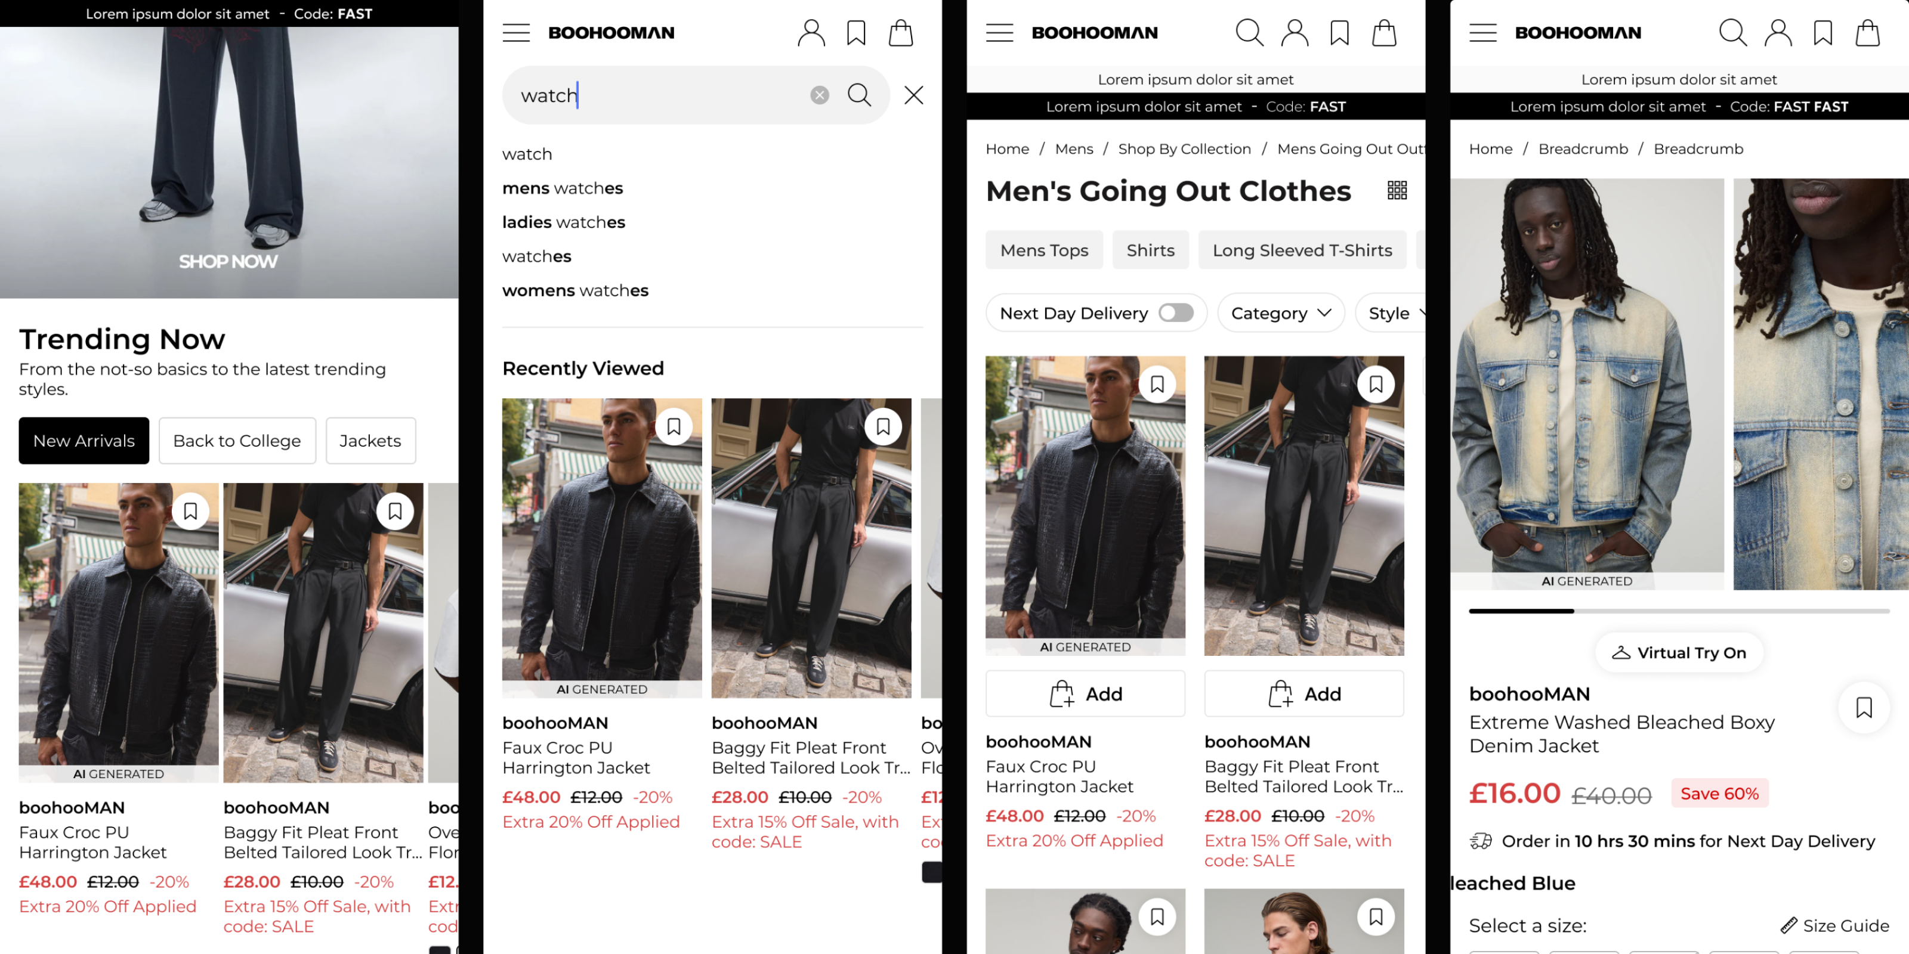Add Faux Croc PU Harrington Jacket to bag
This screenshot has width=1909, height=954.
click(x=1085, y=694)
